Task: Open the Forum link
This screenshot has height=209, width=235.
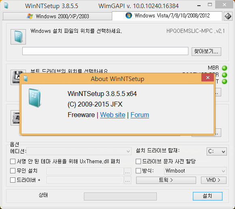Action: [x=140, y=115]
